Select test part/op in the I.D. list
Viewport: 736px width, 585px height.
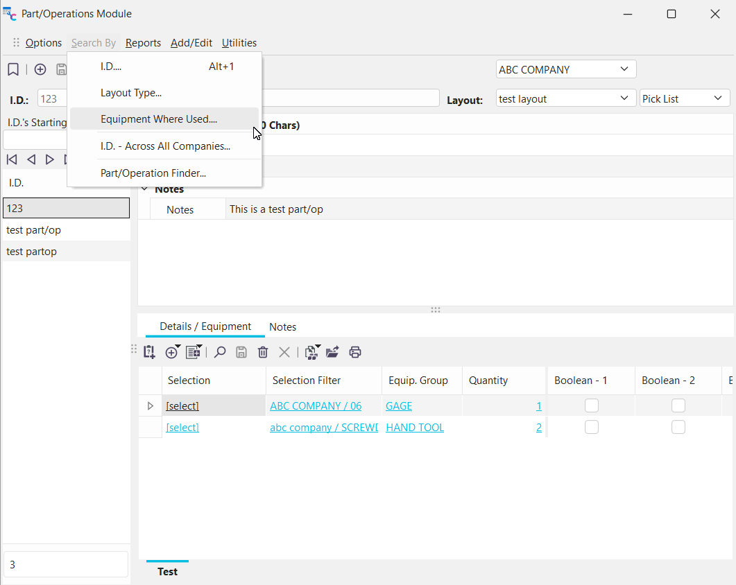(x=33, y=230)
